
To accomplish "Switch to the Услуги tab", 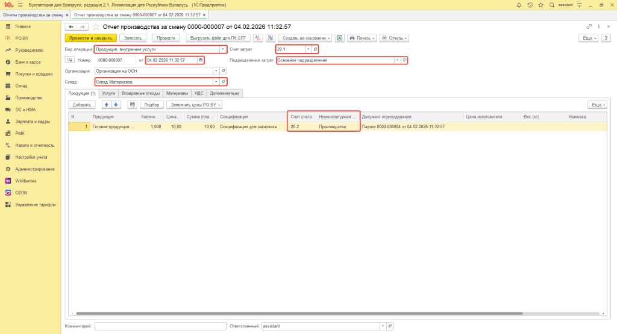I will (108, 93).
